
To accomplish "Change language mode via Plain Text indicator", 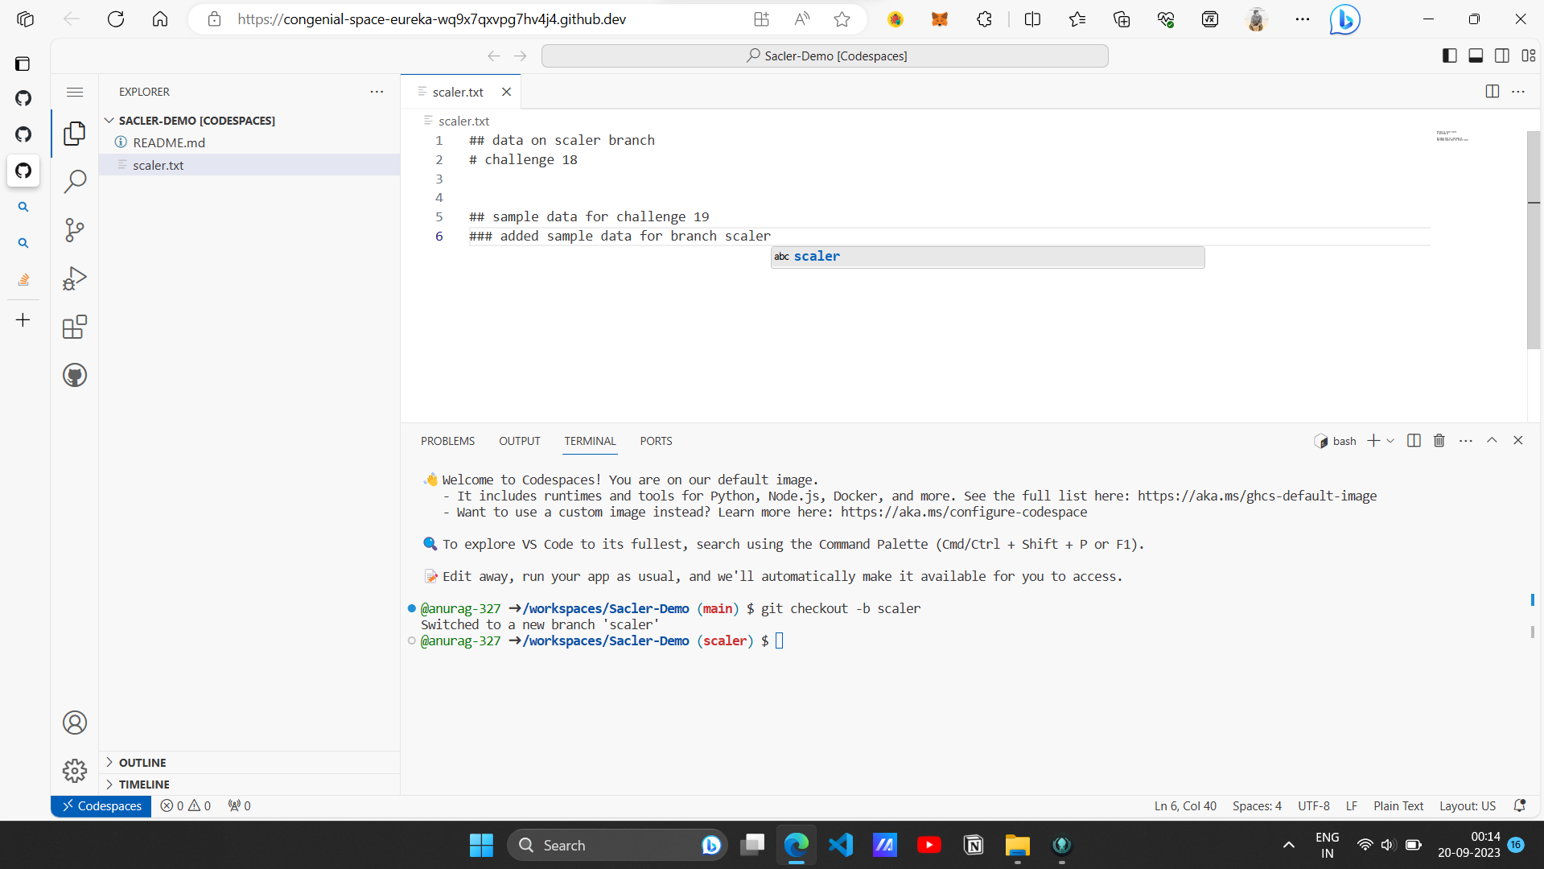I will click(1398, 805).
